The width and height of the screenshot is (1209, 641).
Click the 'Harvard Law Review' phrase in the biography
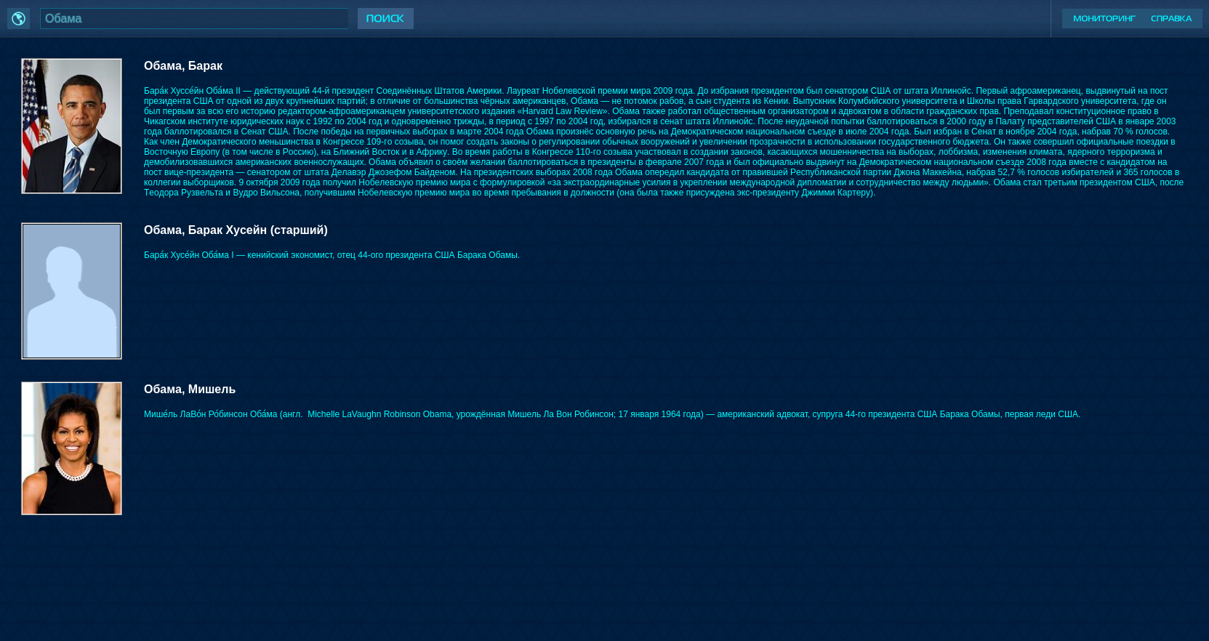(562, 111)
